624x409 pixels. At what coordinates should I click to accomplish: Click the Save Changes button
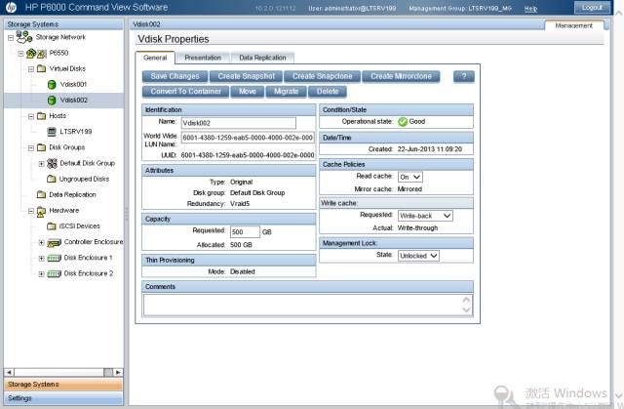[x=175, y=76]
